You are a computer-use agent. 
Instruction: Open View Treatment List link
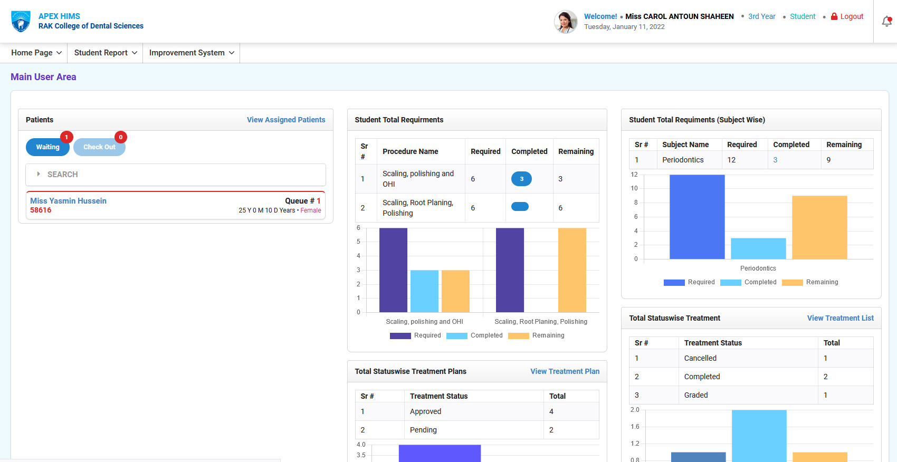click(x=841, y=318)
